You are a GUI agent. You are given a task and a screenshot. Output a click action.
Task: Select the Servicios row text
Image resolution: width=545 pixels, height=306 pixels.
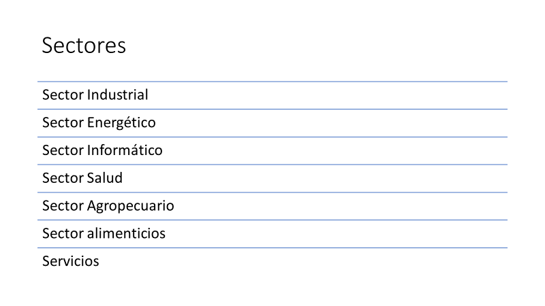(70, 261)
